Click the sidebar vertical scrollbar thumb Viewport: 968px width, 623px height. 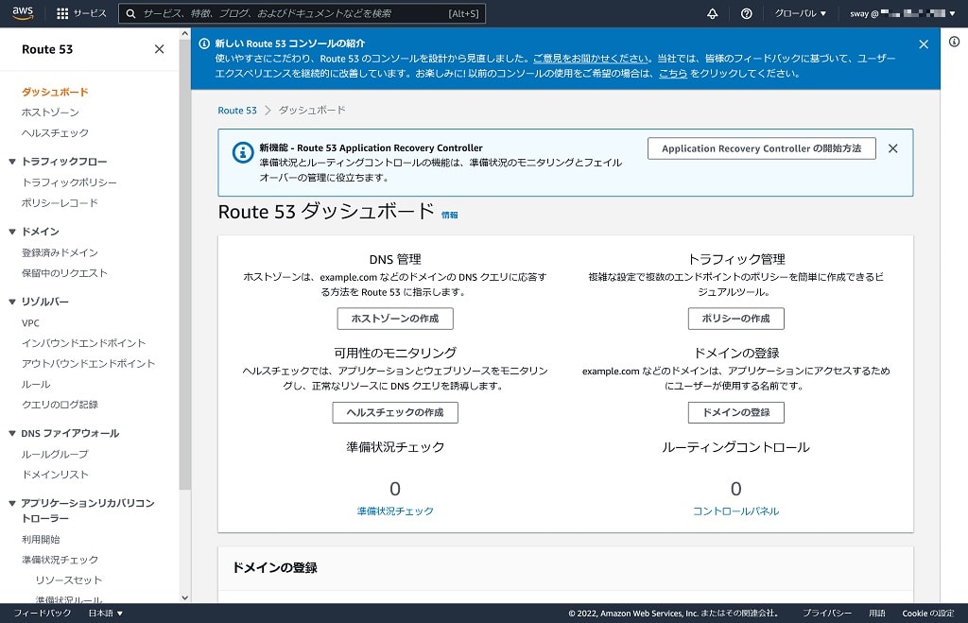click(x=184, y=265)
